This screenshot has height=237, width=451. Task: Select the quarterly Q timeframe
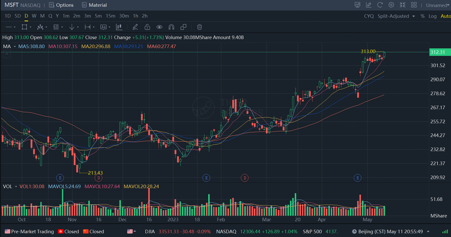click(50, 16)
